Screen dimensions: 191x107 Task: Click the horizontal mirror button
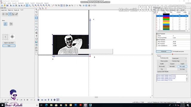[5, 24]
